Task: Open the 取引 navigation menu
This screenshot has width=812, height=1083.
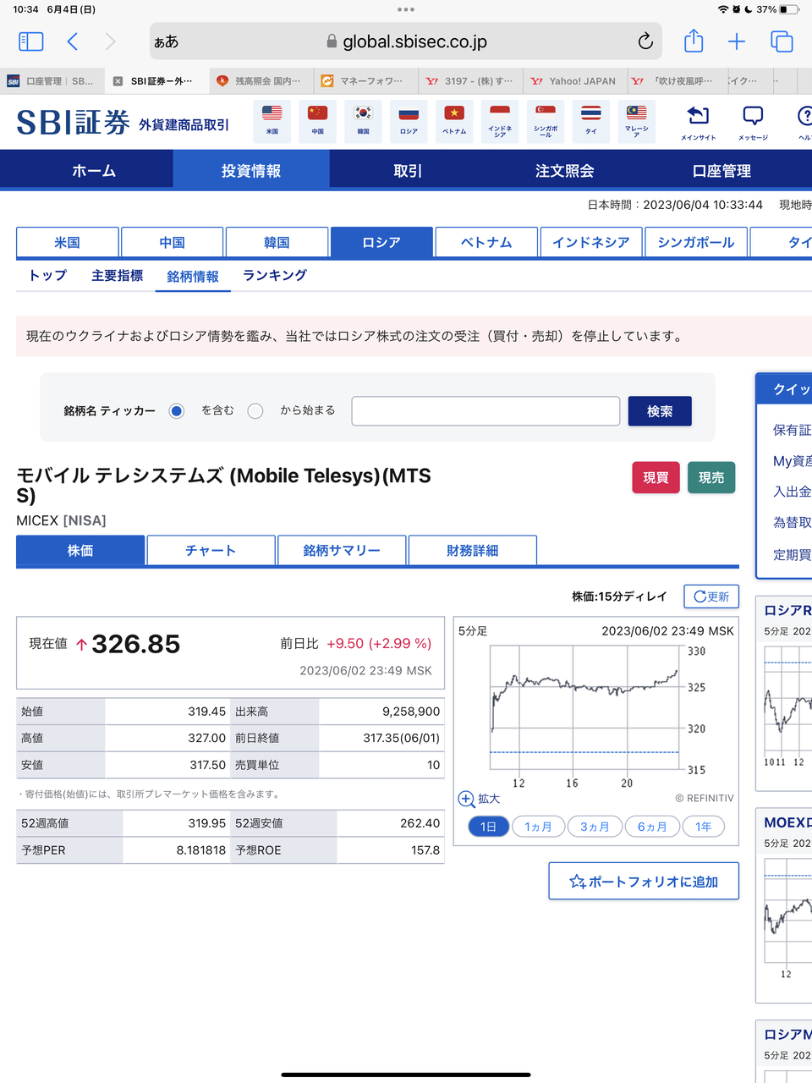Action: [408, 171]
